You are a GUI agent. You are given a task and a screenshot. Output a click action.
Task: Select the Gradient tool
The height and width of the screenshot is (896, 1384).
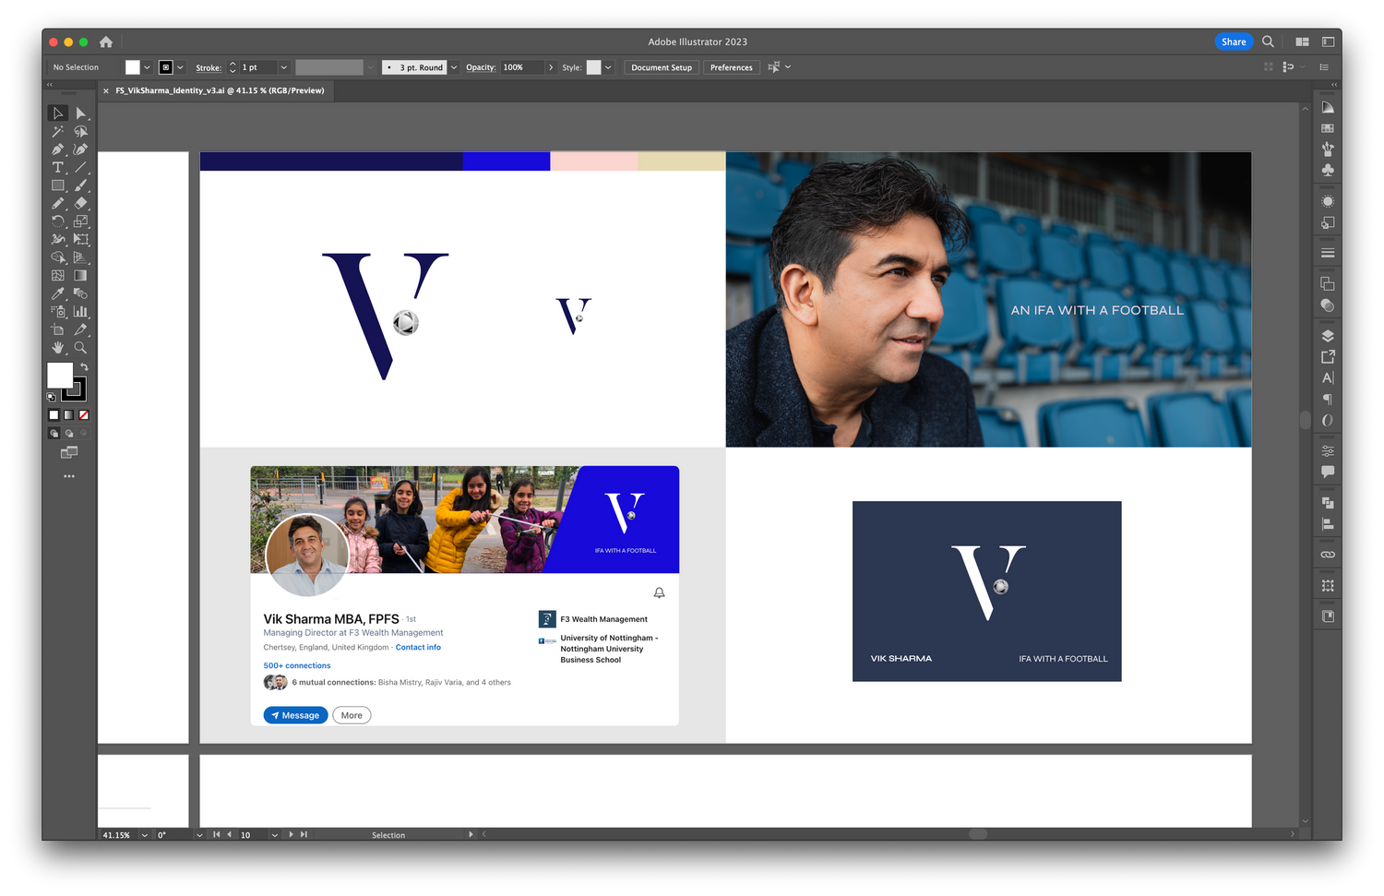click(81, 276)
